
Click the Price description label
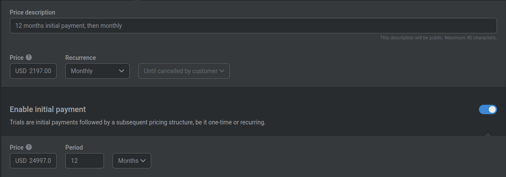tap(32, 12)
